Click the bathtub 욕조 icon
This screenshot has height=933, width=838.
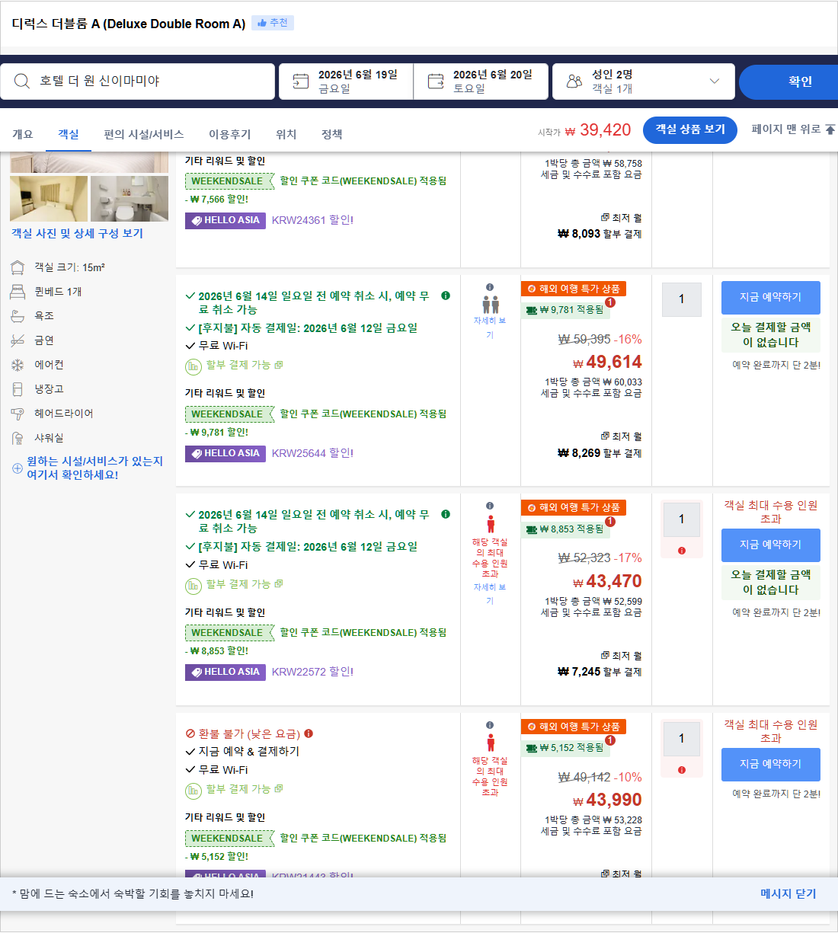point(18,315)
